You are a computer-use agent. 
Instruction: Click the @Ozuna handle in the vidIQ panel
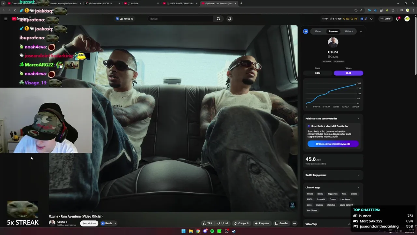click(333, 57)
